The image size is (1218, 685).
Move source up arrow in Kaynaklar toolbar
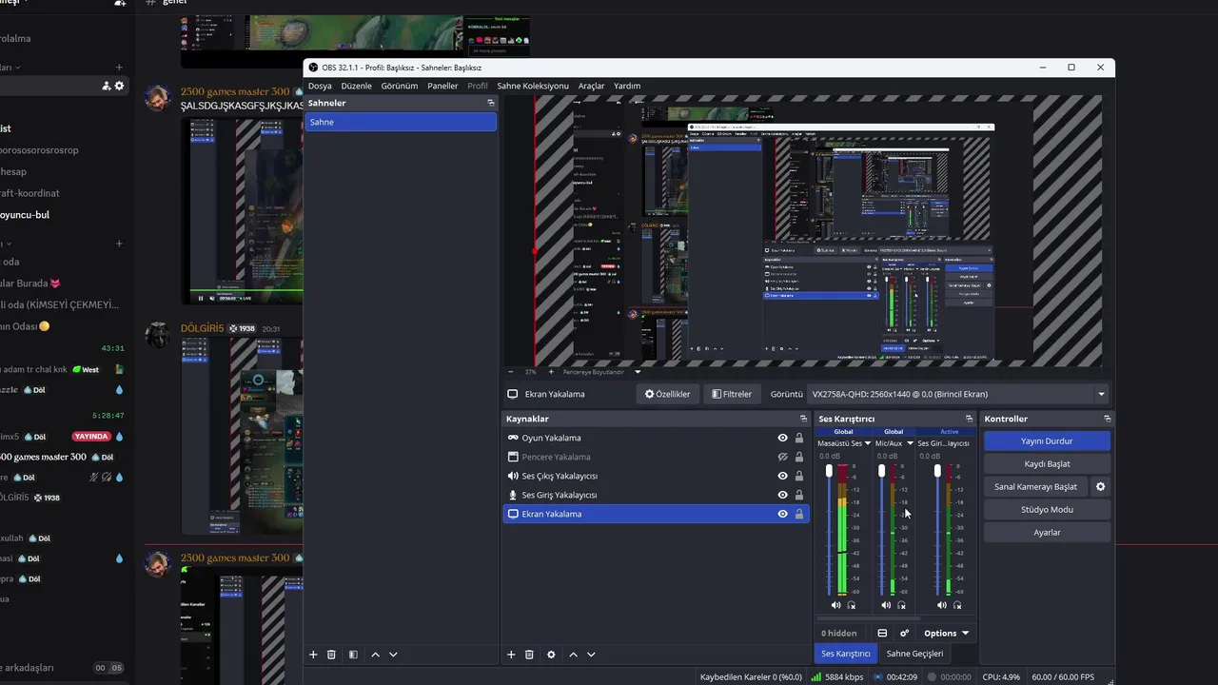tap(573, 655)
